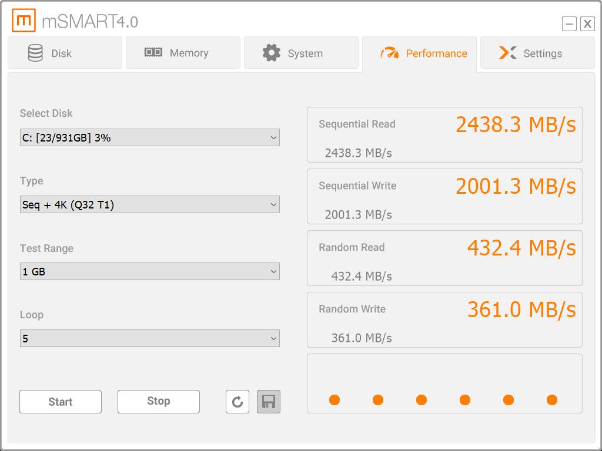Click the Settings tab tools icon
Viewport: 602px width, 451px height.
[507, 53]
